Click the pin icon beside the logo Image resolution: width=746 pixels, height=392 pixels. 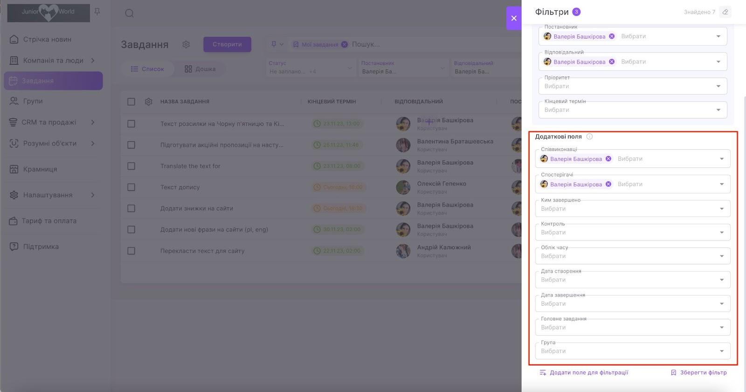[x=97, y=12]
